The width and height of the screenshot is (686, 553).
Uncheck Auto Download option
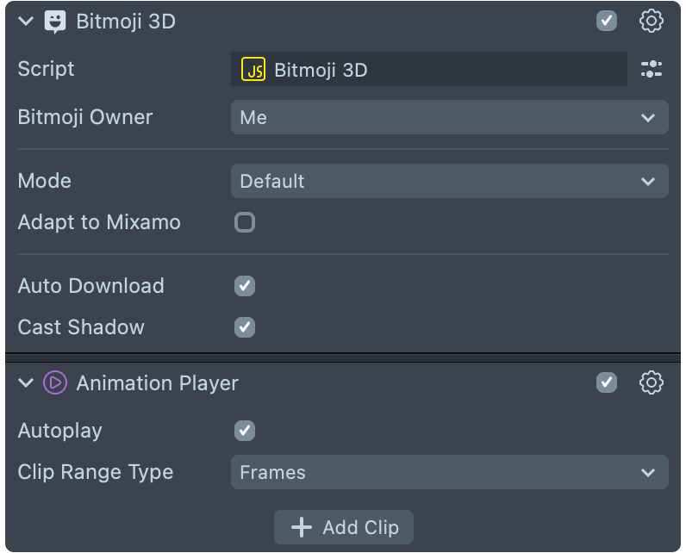coord(245,286)
